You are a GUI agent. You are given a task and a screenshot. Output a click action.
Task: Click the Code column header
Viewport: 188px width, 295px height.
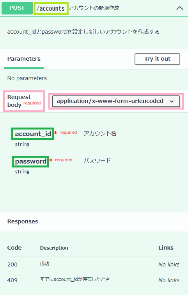pos(14,248)
